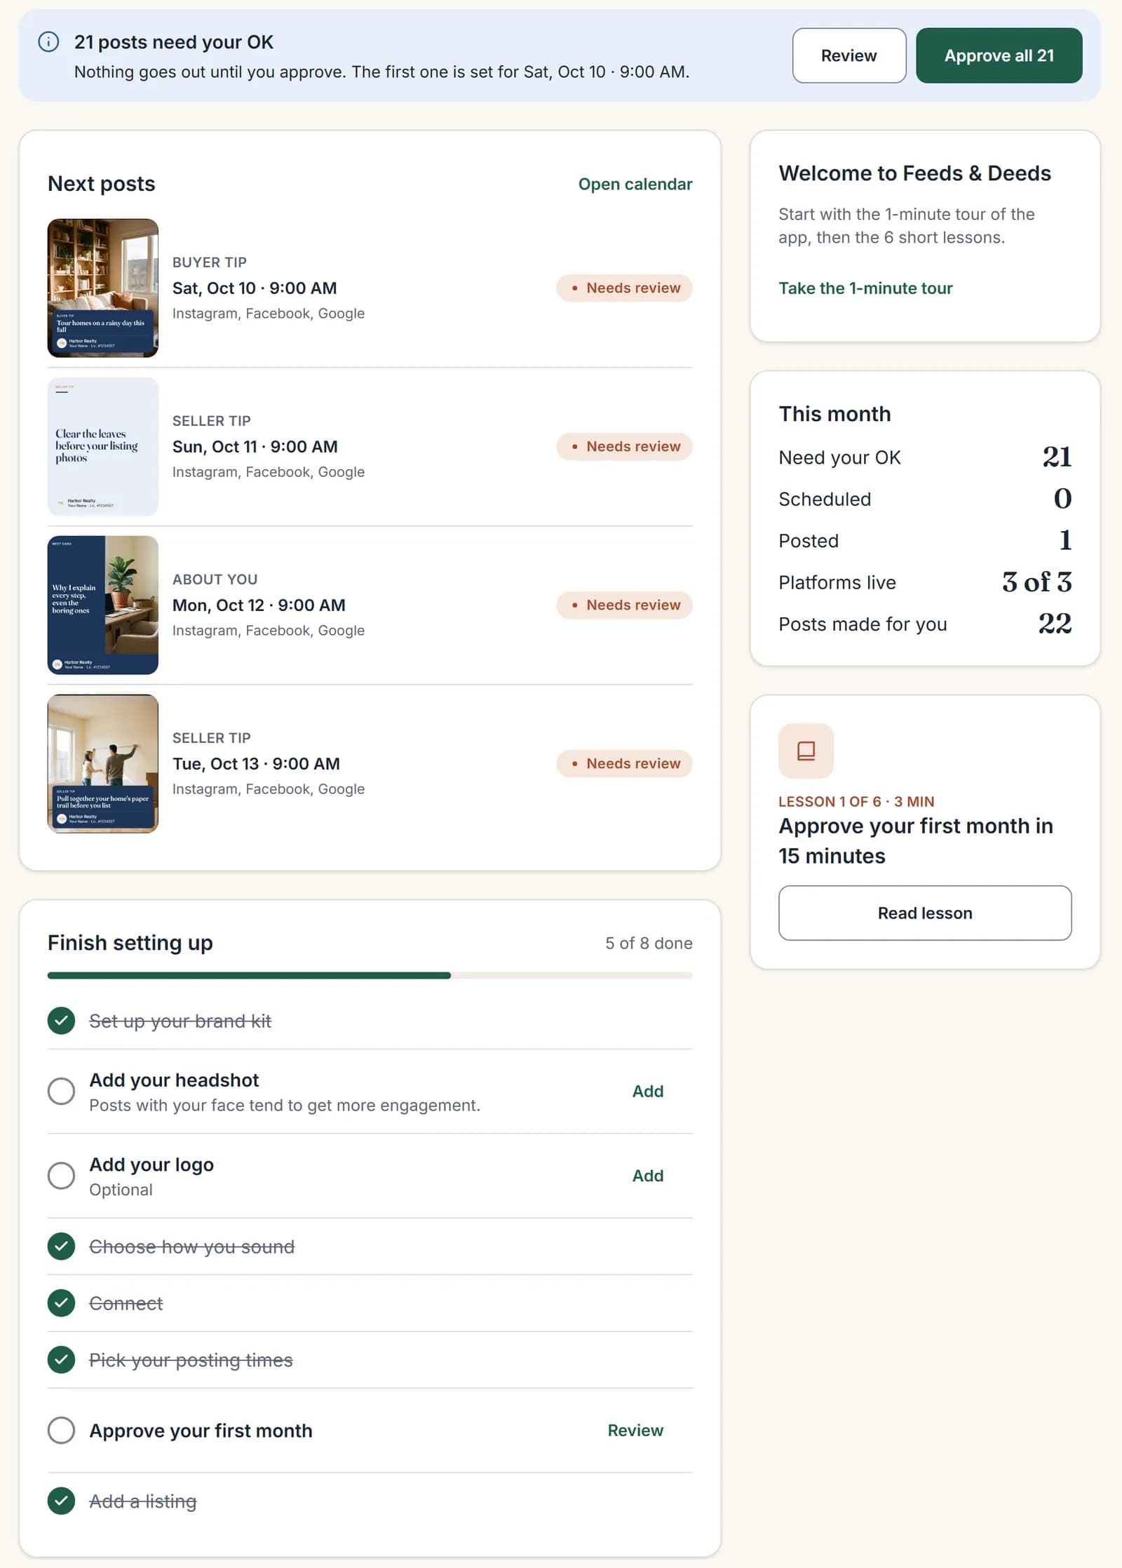The width and height of the screenshot is (1122, 1568).
Task: Toggle the Connect checkmark
Action: coord(62,1303)
